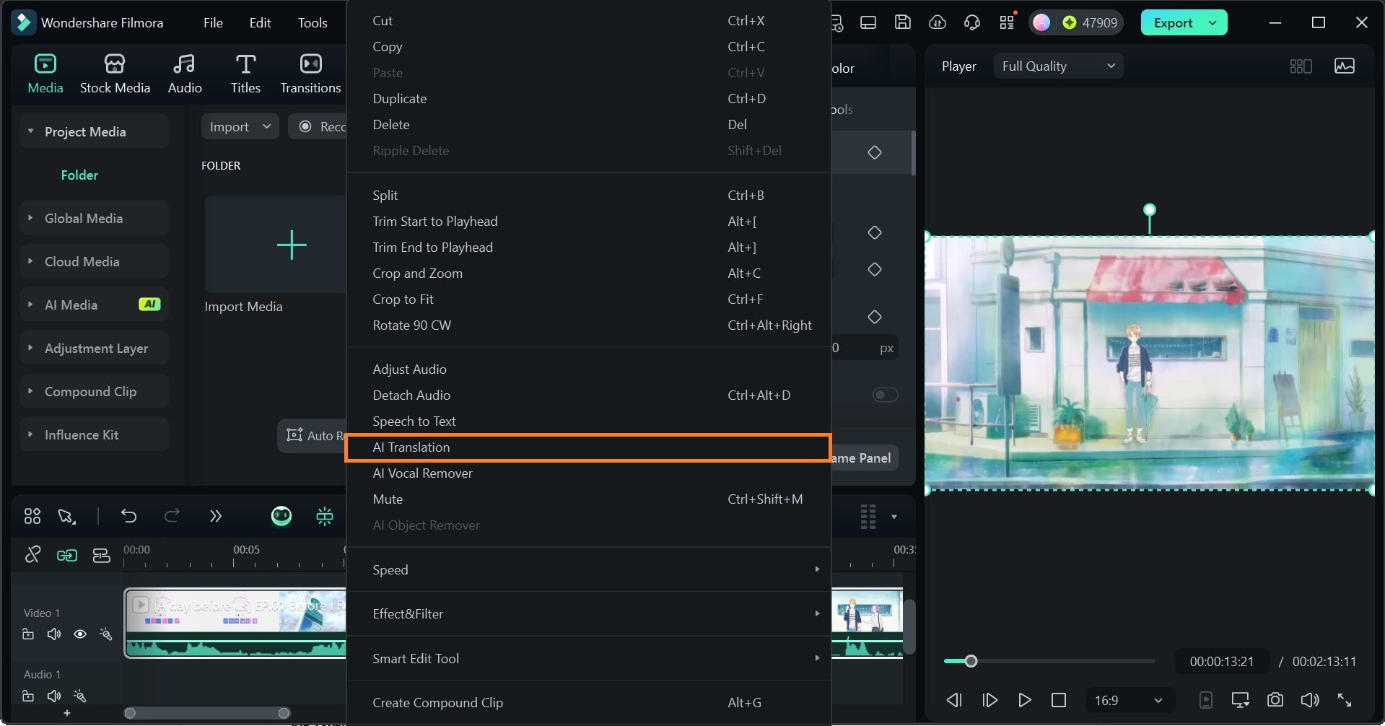The width and height of the screenshot is (1385, 726).
Task: Lock the Video 1 track
Action: point(28,634)
